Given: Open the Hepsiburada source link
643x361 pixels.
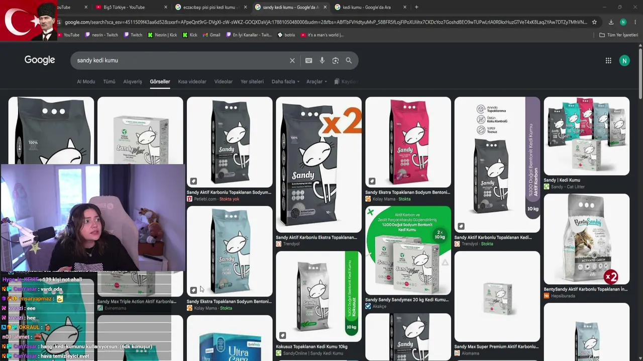Looking at the screenshot, I should coord(559,296).
